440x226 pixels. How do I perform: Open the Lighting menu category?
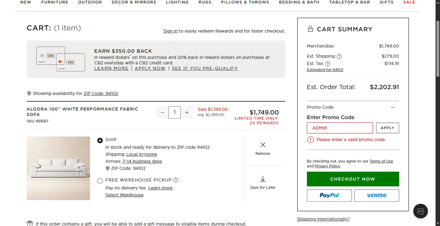[x=177, y=2]
